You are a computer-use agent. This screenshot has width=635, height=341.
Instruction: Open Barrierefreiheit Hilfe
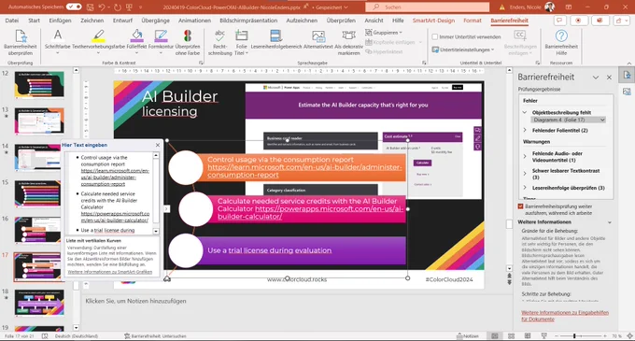(561, 42)
